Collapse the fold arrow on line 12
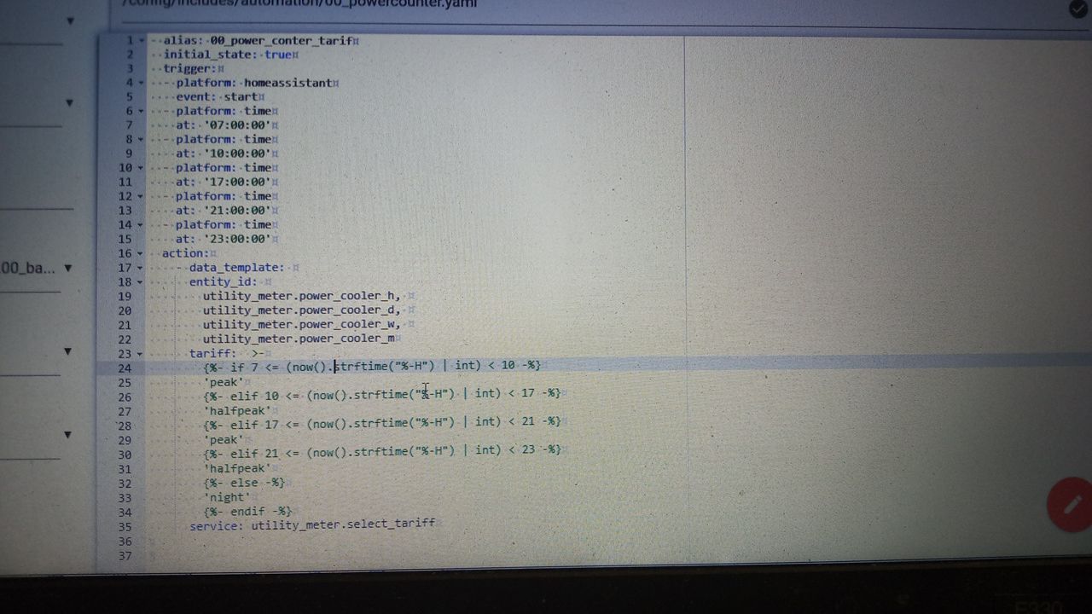This screenshot has width=1092, height=614. point(142,196)
